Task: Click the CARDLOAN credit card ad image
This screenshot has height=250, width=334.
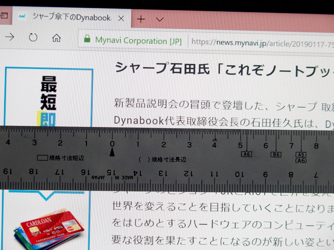Action: pos(48,229)
